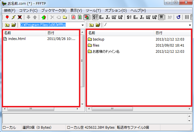Open the ヘルプ(H) menu
Viewport: 194px width, 132px height.
(x=138, y=11)
